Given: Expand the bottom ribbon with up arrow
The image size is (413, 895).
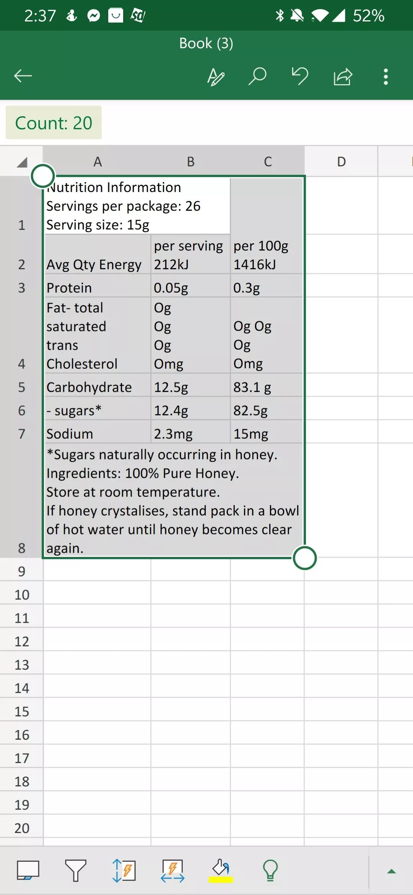Looking at the screenshot, I should (x=391, y=871).
